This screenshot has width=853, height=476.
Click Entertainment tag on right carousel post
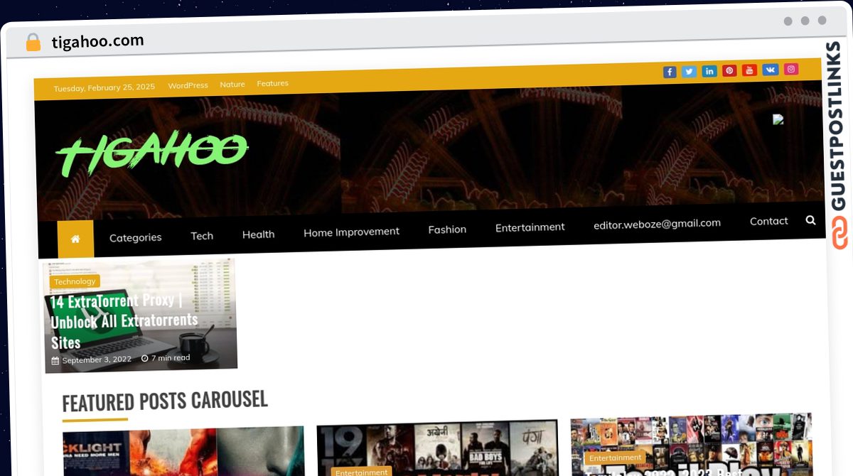[616, 458]
